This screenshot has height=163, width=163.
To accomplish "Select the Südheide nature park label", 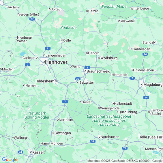I will (68, 27).
